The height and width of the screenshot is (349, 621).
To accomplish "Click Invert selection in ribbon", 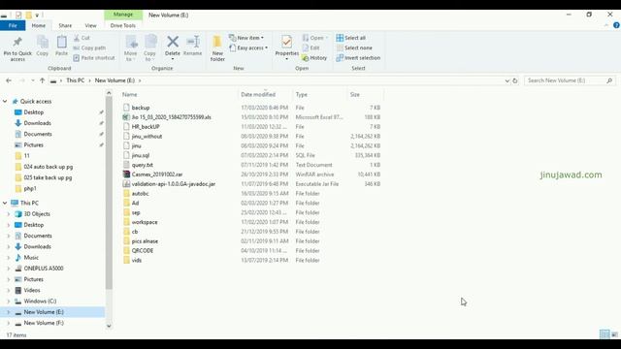I will pyautogui.click(x=358, y=58).
